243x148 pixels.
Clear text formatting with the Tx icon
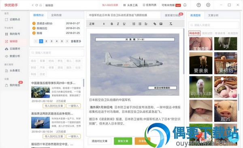[x=171, y=24]
